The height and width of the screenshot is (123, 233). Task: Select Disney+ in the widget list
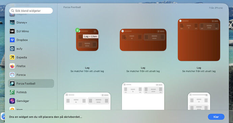[31, 23]
